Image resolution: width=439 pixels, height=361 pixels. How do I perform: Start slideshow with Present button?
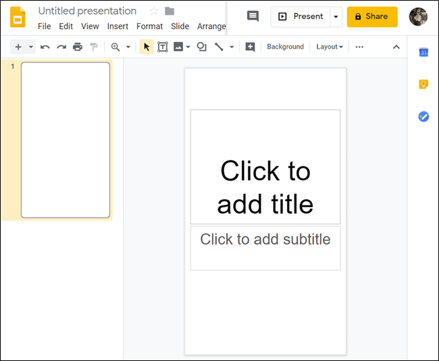pyautogui.click(x=301, y=16)
